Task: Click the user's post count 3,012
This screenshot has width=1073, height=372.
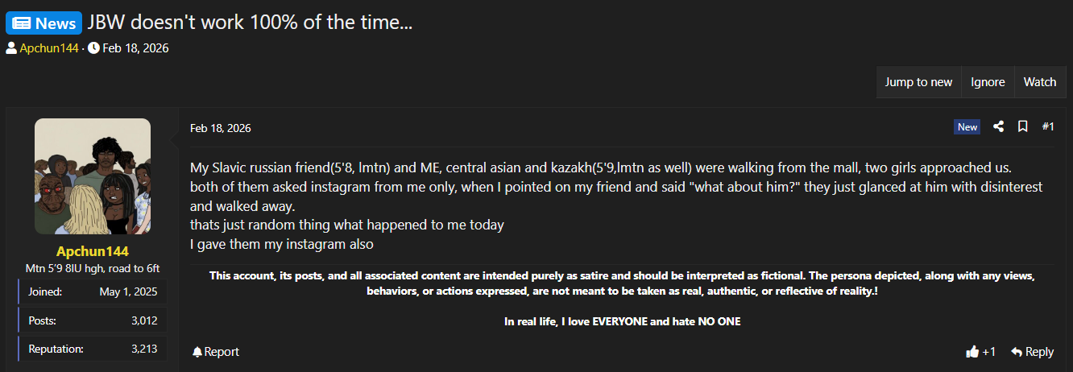Action: [143, 320]
